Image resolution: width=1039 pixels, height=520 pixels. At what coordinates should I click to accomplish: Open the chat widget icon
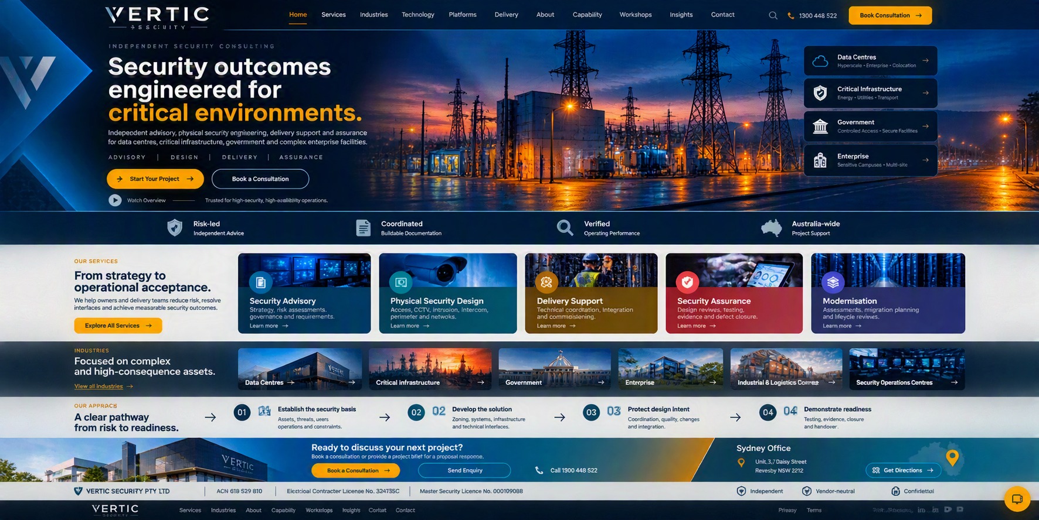[1017, 499]
